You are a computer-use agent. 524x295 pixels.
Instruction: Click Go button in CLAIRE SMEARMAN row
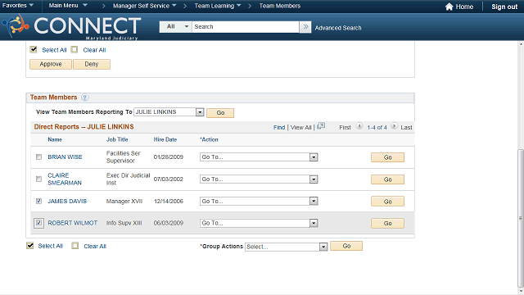(387, 179)
